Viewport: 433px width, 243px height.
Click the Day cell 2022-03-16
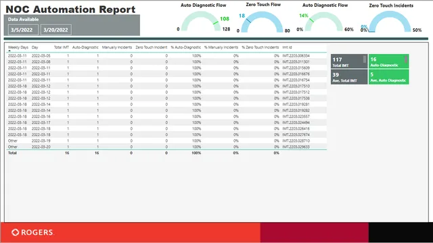41,116
